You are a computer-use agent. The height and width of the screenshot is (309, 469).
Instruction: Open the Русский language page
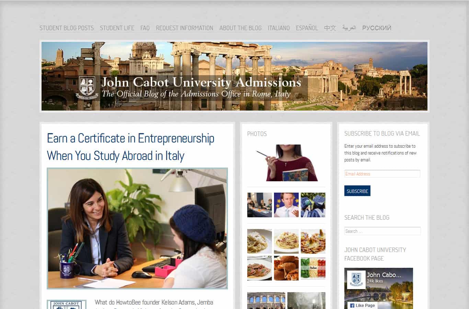click(x=377, y=28)
